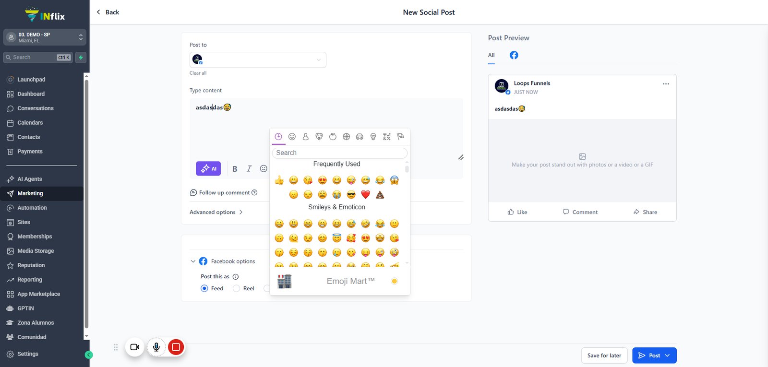This screenshot has width=768, height=367.
Task: Click the sidebar Search box
Action: click(x=38, y=58)
